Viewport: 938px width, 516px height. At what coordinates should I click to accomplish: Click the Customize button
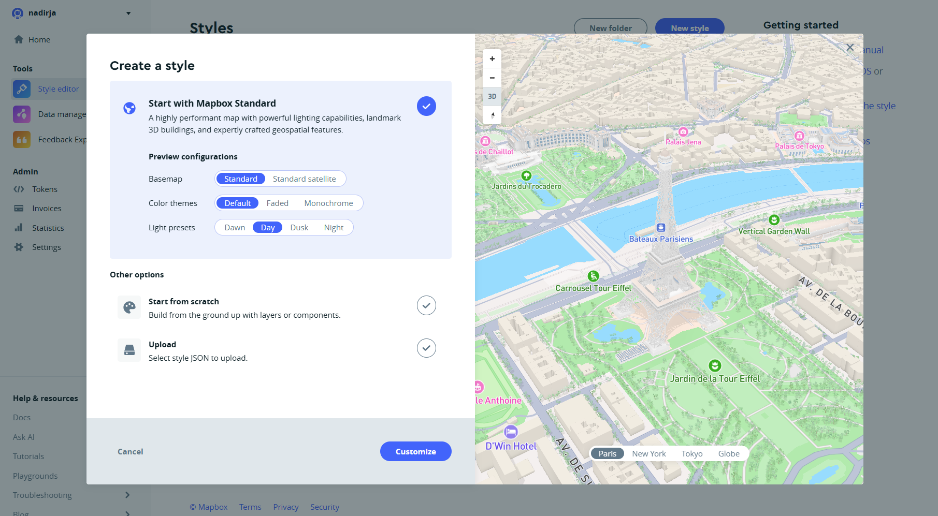[415, 452]
